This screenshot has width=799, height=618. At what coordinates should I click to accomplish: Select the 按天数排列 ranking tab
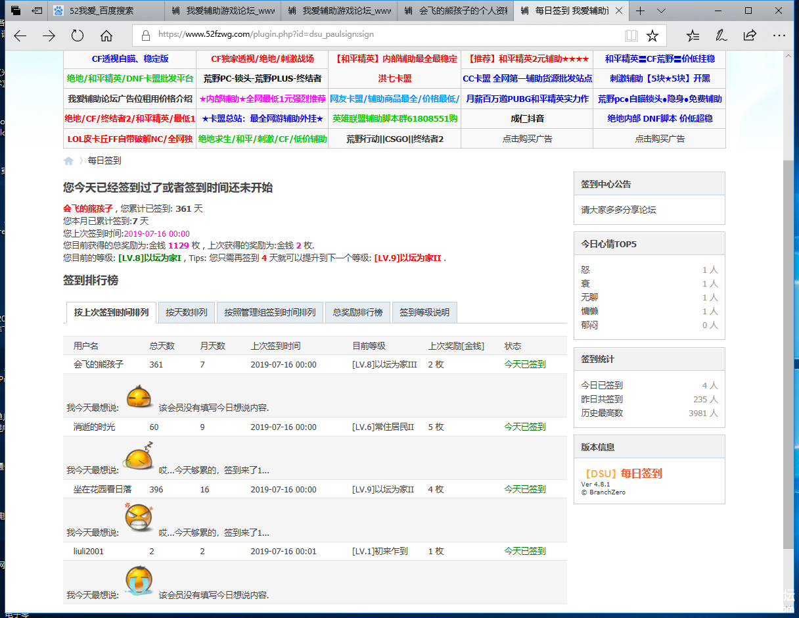click(187, 313)
